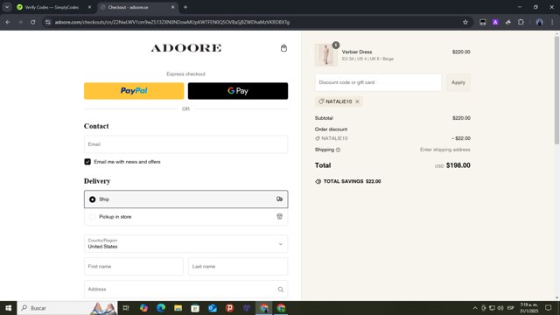Reload the checkout page

tap(32, 22)
